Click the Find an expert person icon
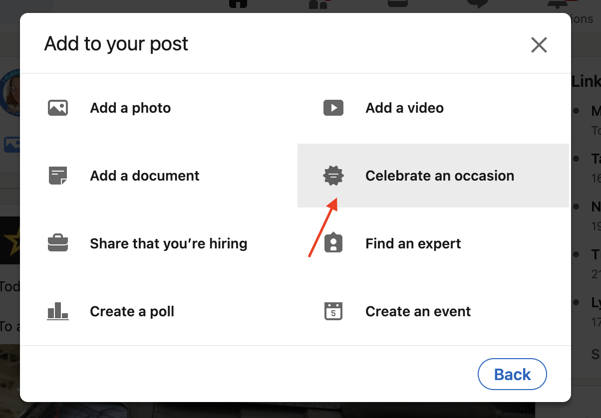The height and width of the screenshot is (418, 601). [x=333, y=243]
